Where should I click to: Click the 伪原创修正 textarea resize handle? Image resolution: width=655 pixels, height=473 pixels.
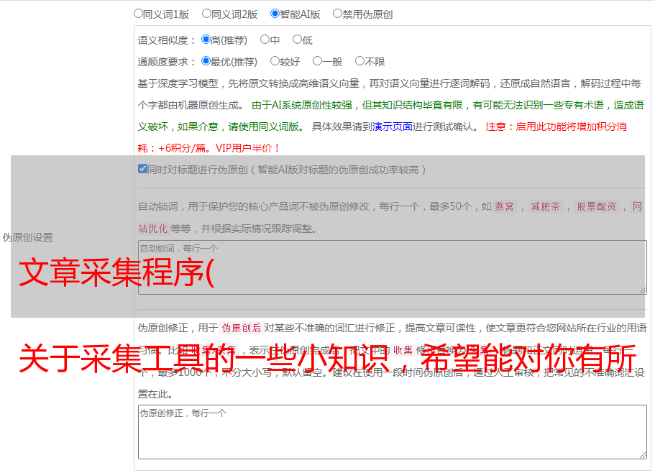(x=643, y=455)
